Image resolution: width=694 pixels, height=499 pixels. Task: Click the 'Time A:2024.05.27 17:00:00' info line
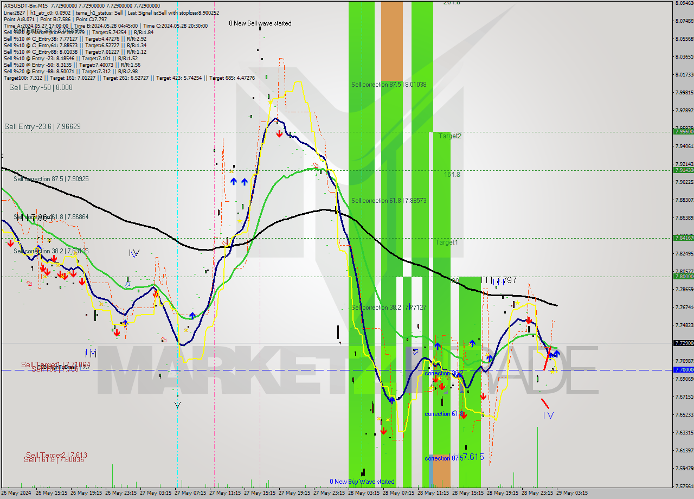[105, 25]
